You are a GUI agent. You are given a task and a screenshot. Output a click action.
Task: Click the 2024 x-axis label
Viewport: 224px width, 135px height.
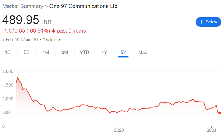coord(211,130)
